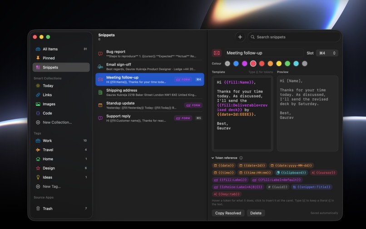
Task: Select the Meeting follow-up snippet row
Action: [x=149, y=80]
